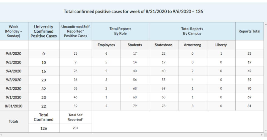
Task: Click Reports Total value 59 for 9/3/2020
Action: 249,79
